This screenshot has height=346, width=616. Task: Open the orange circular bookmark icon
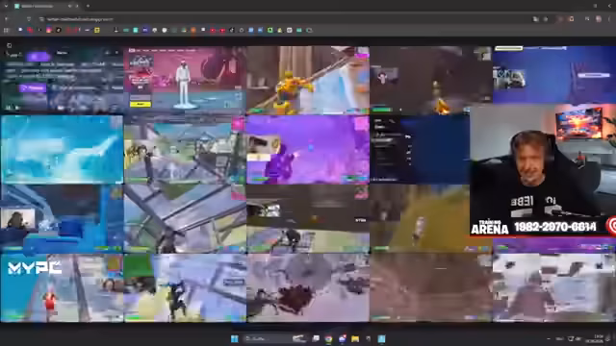[x=193, y=30]
